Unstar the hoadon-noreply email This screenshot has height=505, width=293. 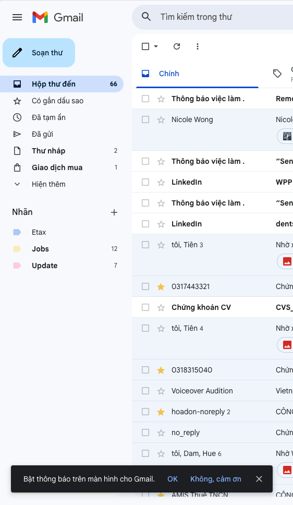click(161, 412)
